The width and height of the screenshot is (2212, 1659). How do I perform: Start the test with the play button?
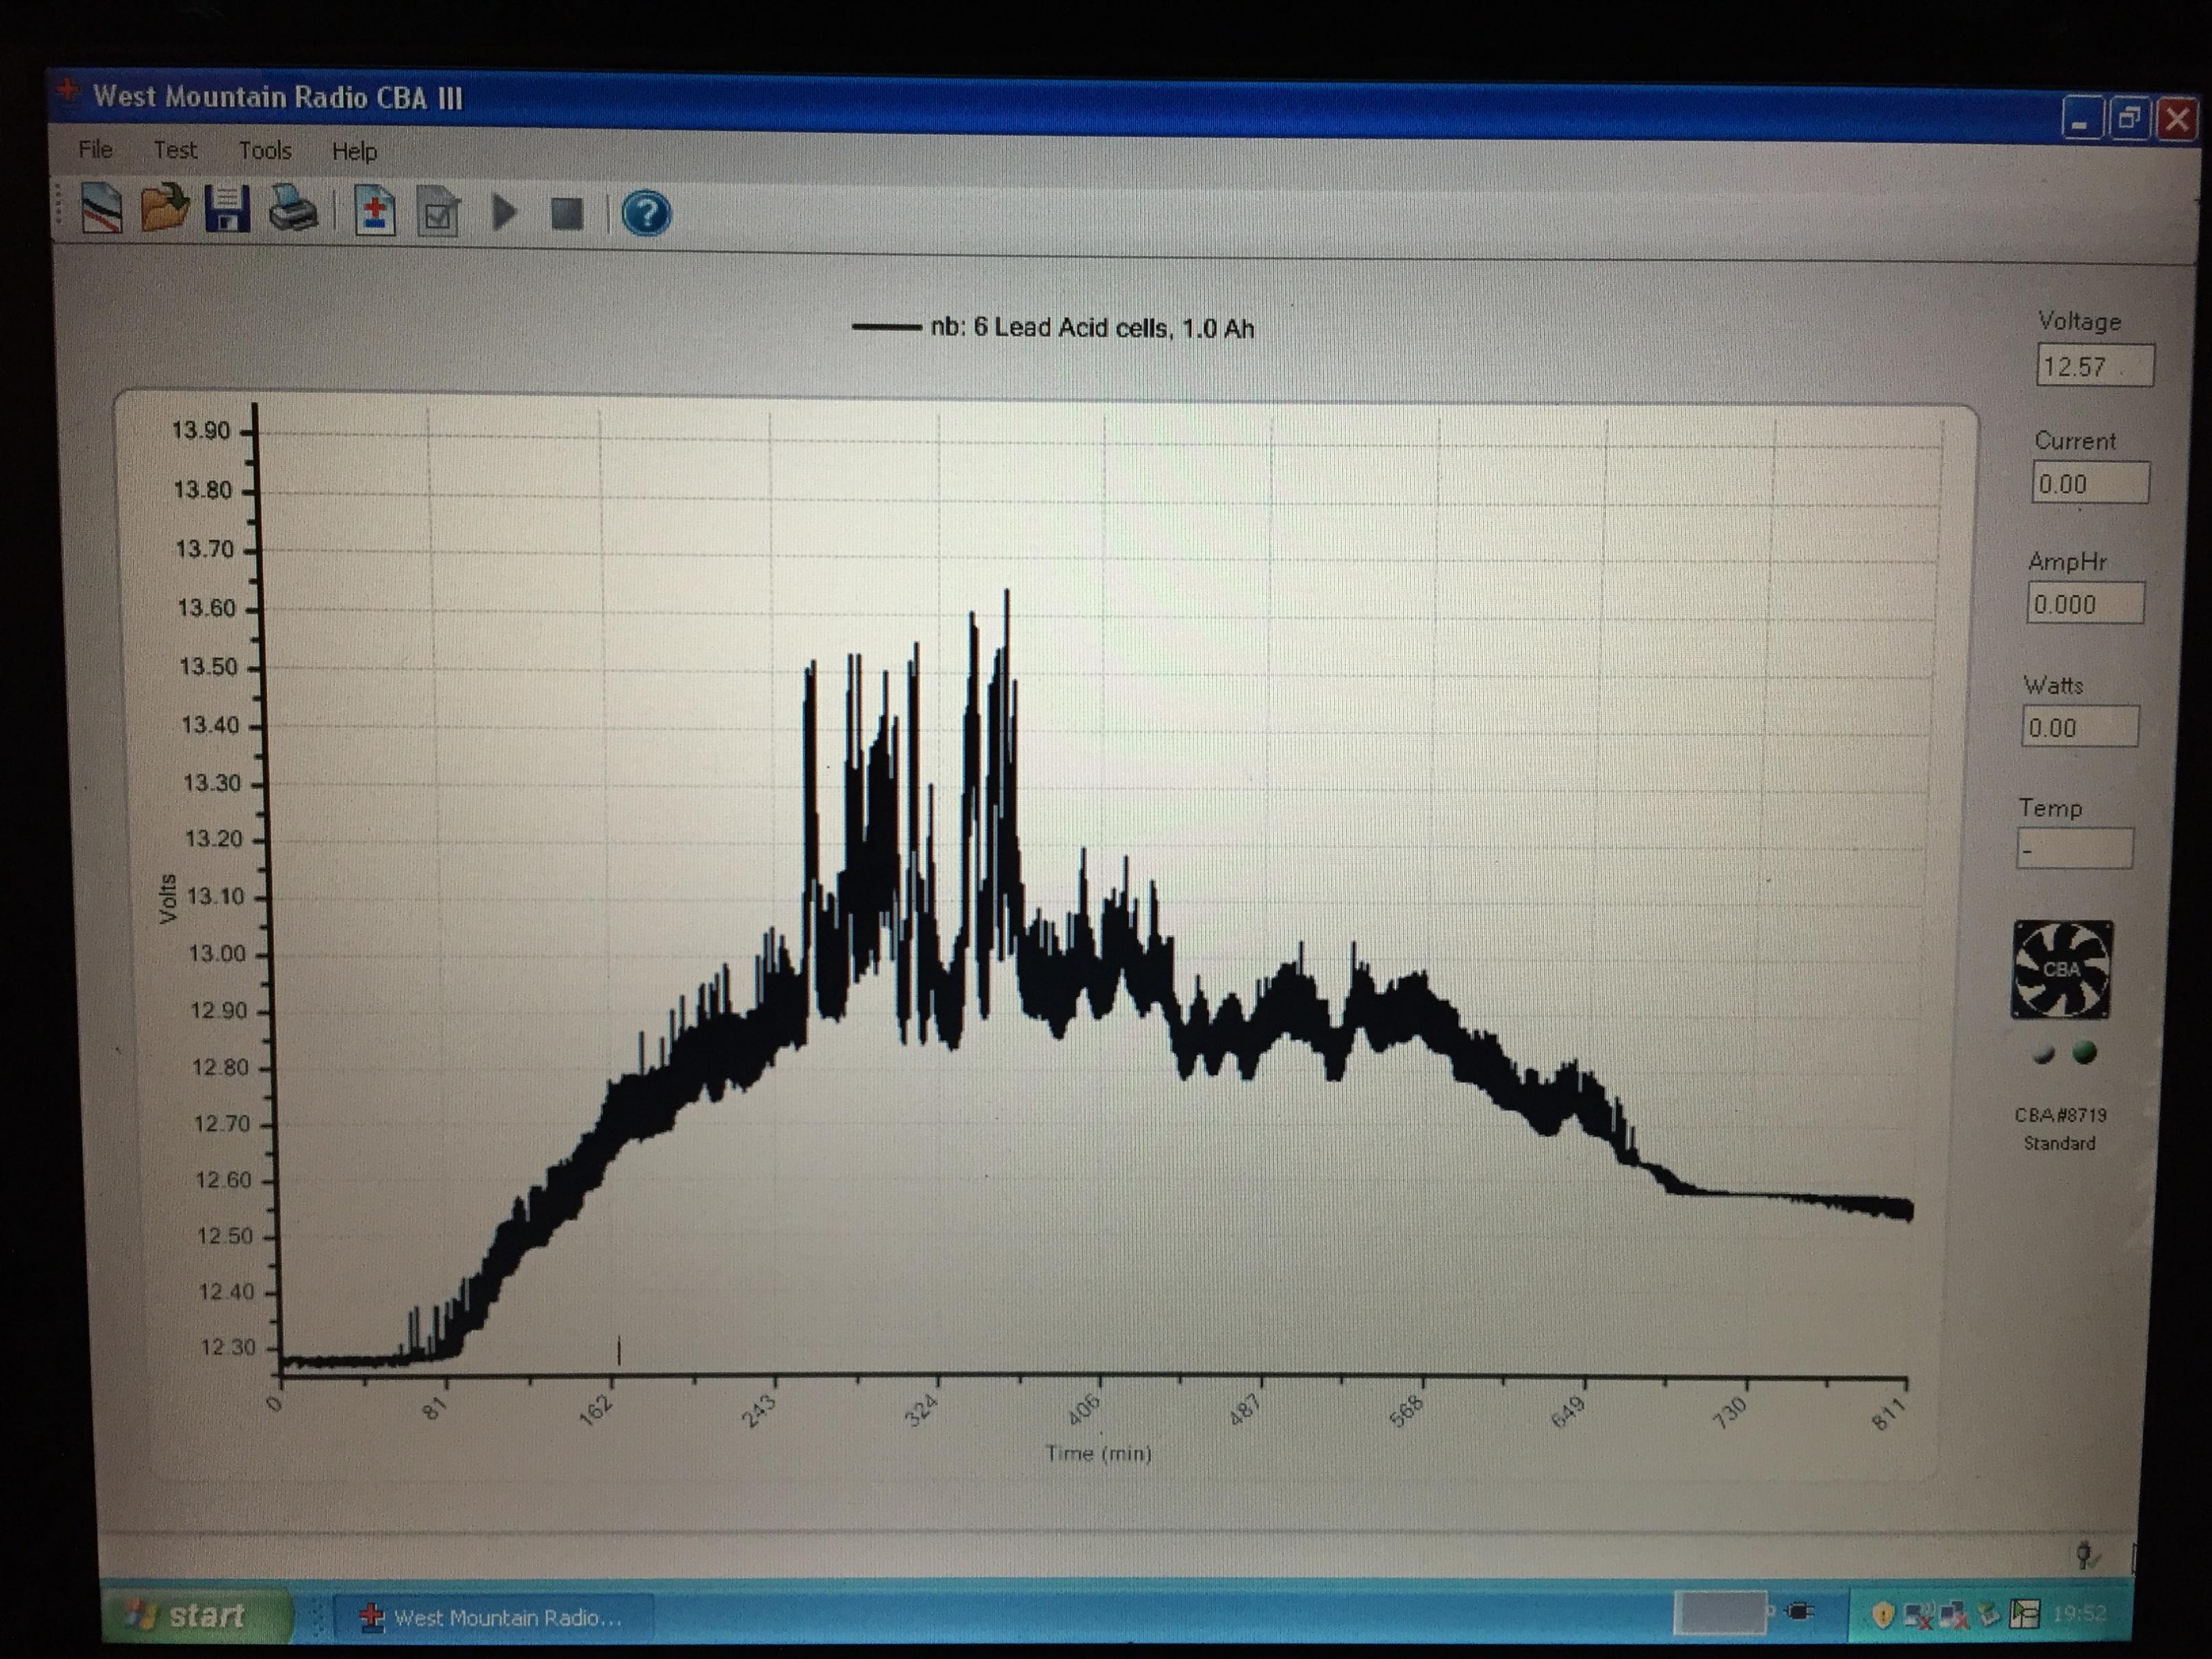pyautogui.click(x=505, y=213)
